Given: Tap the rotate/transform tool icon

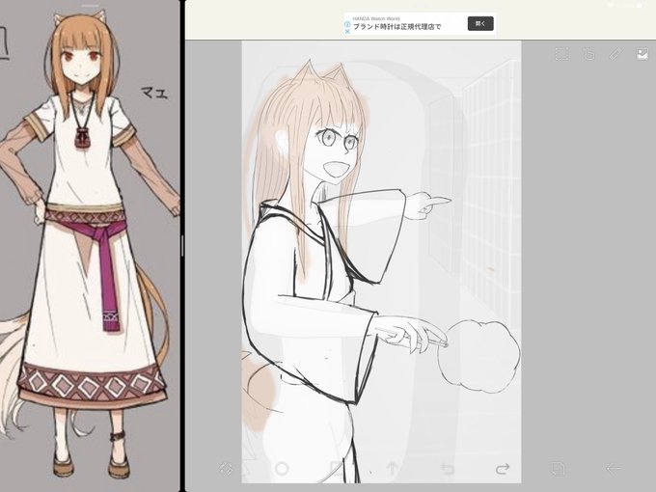Looking at the screenshot, I should tap(227, 469).
